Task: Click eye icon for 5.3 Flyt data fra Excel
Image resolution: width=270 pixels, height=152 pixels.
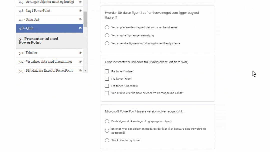Action: (80, 70)
